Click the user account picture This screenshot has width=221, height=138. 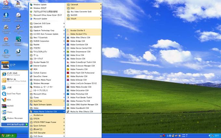[5, 65]
